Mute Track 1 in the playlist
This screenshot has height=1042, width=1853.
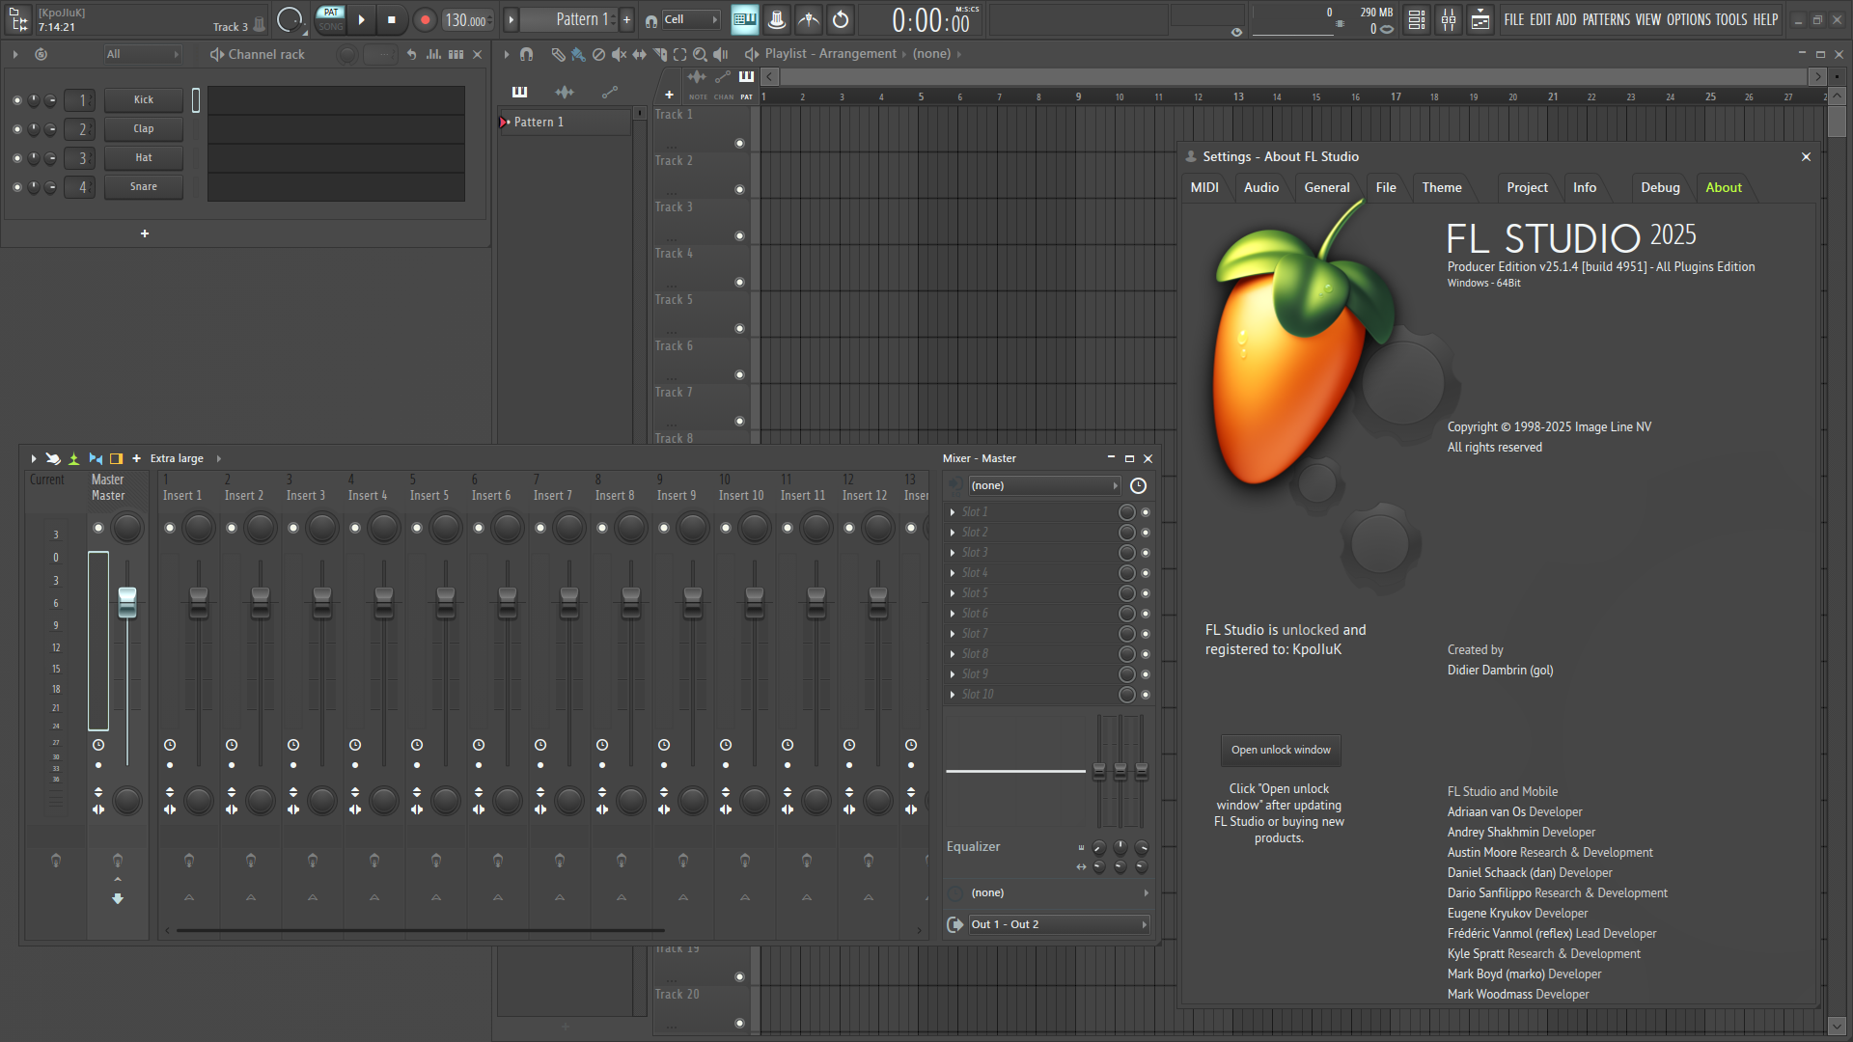(740, 144)
